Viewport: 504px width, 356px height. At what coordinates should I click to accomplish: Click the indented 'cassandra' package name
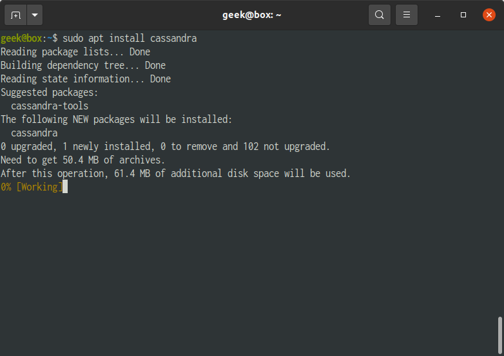click(x=34, y=133)
